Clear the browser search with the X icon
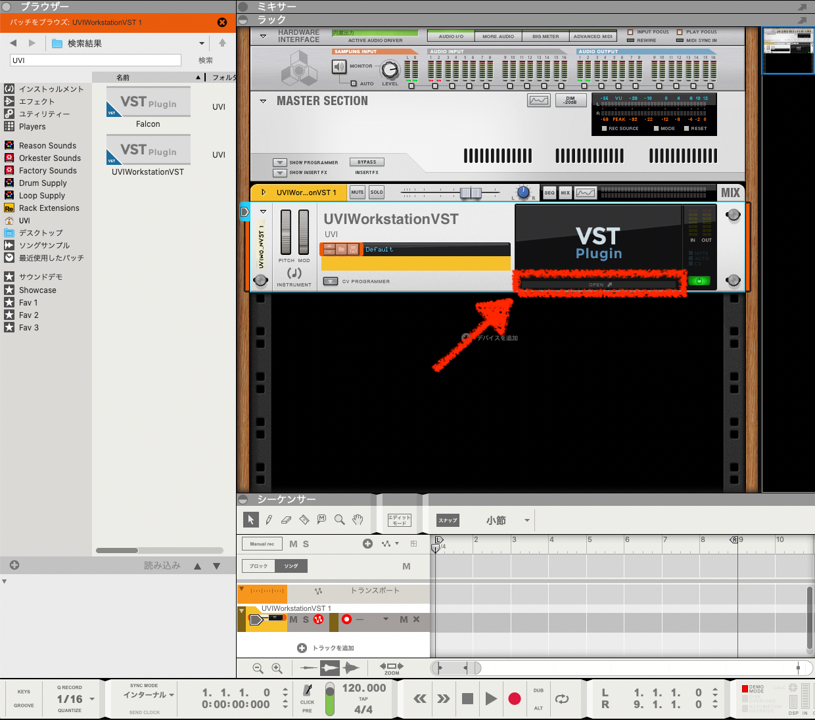Screen dimensions: 815x720 222,22
